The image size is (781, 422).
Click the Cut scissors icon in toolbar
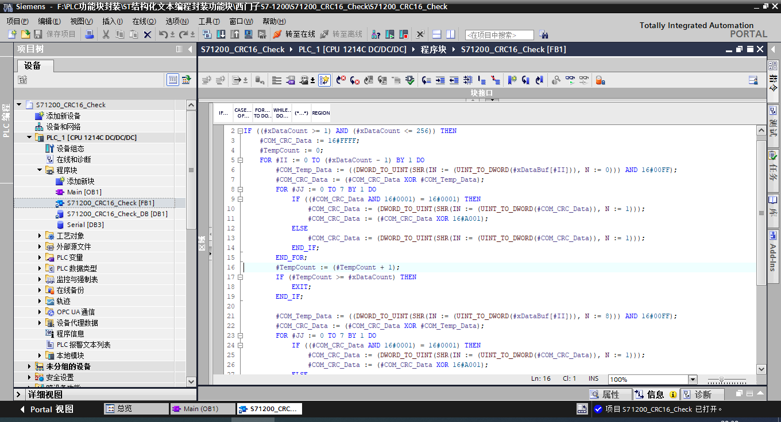(106, 34)
